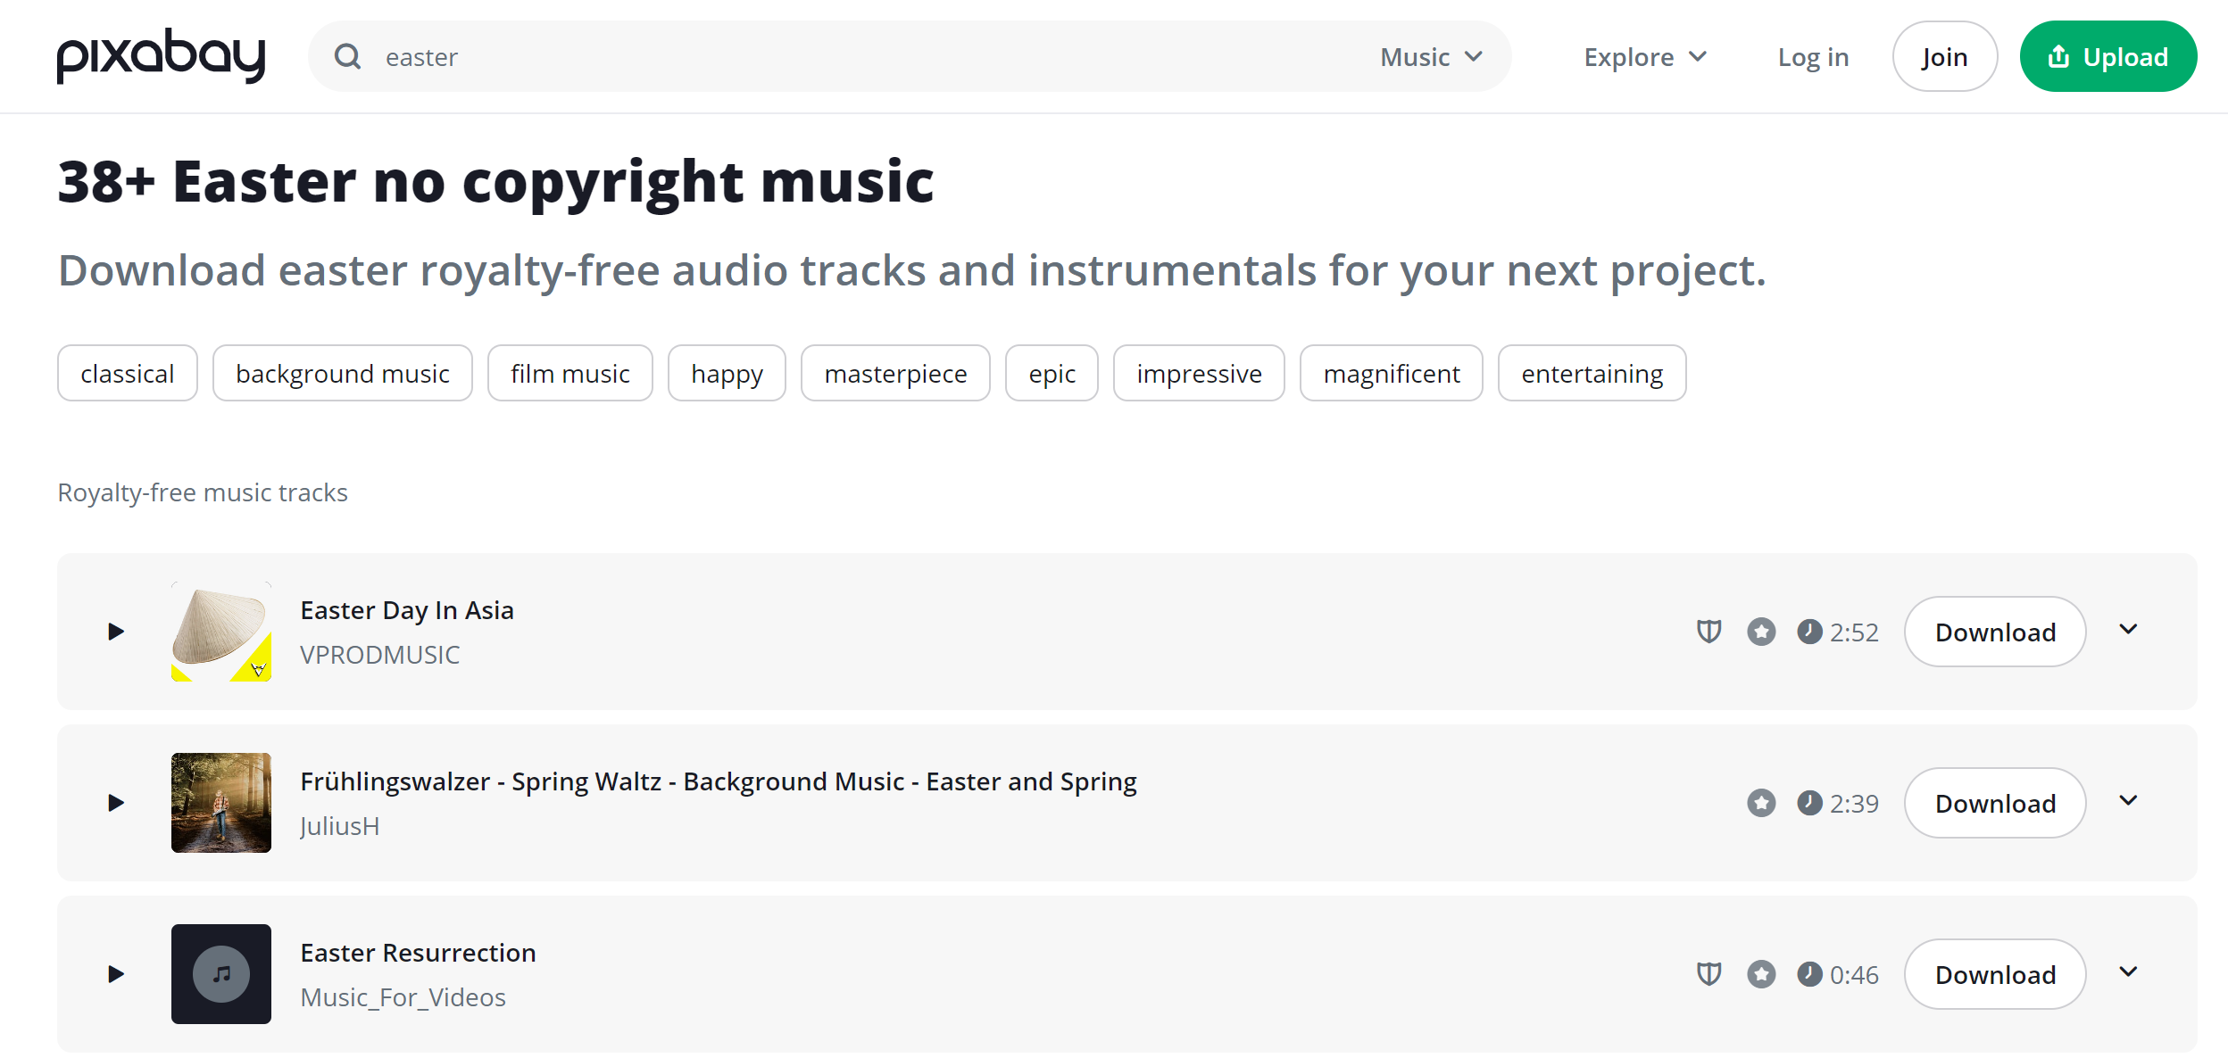Open the Pixabay logo homepage
This screenshot has height=1058, width=2228.
click(162, 55)
